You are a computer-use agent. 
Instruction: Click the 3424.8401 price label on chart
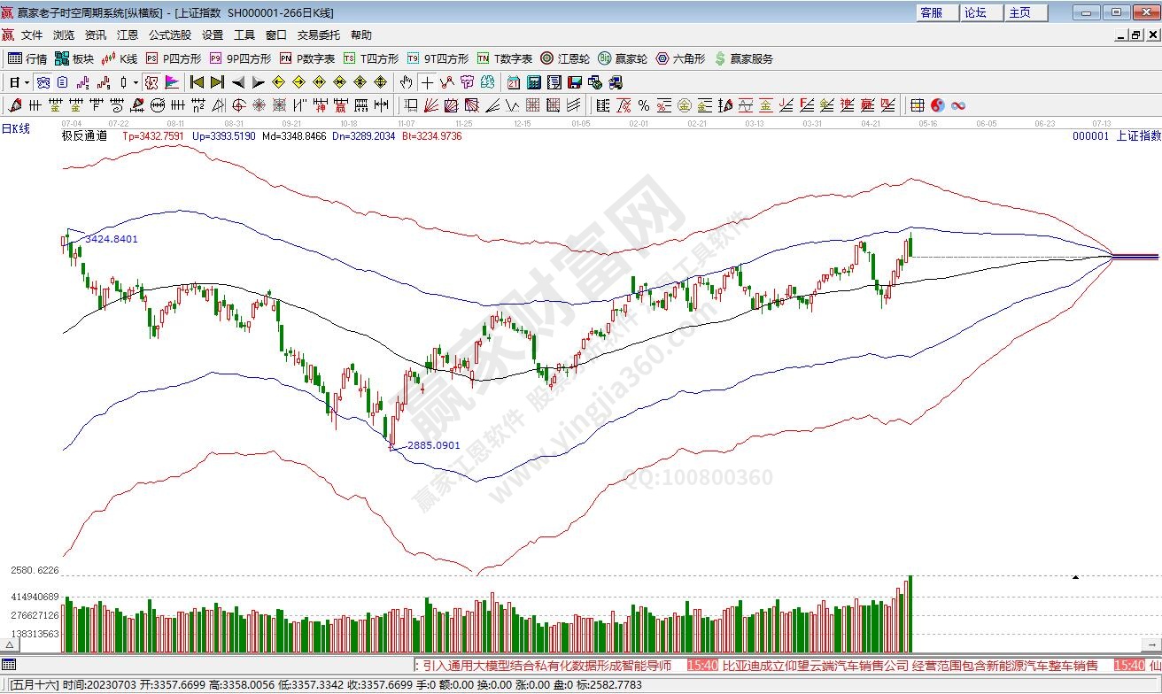(112, 240)
